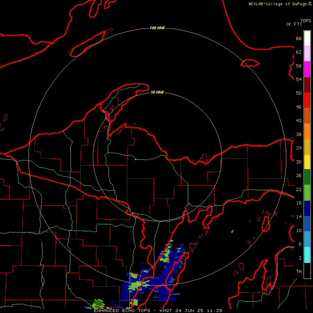Pick the cyan legend swatch
313x313 pixels.
pyautogui.click(x=307, y=255)
